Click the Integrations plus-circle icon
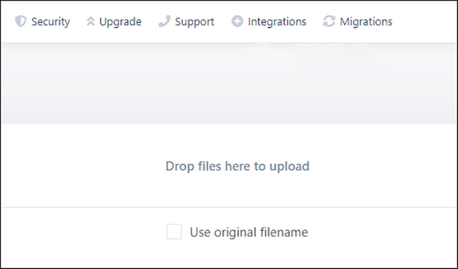The width and height of the screenshot is (458, 269). [237, 22]
